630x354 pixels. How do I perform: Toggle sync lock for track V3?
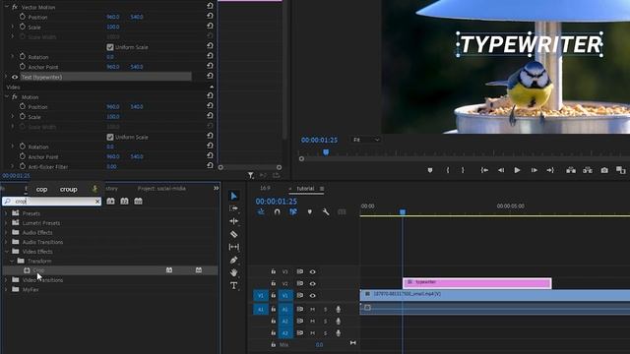[300, 271]
